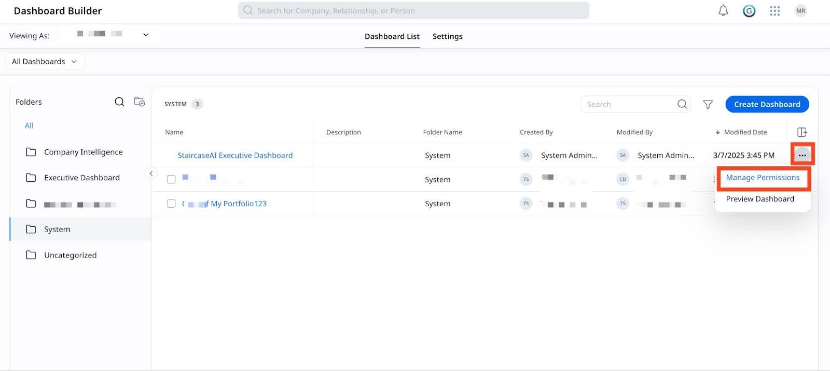Select the All folders link
The width and height of the screenshot is (830, 371).
29,125
